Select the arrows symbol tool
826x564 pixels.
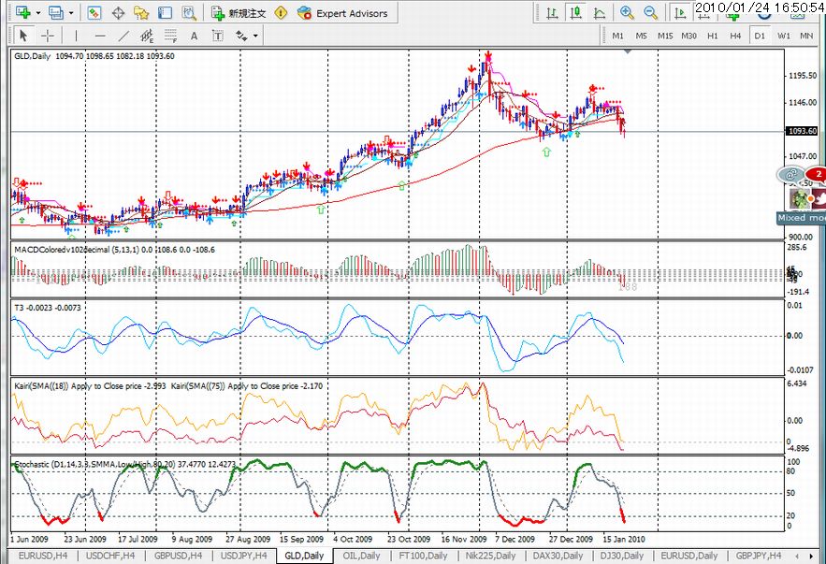pos(241,36)
